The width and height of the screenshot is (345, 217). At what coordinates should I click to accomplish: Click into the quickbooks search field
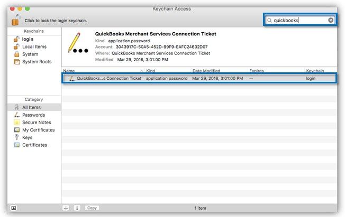(300, 20)
